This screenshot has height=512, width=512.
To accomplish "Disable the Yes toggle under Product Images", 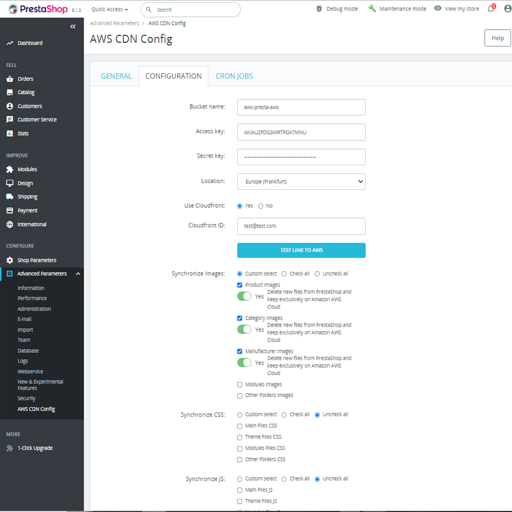I will (244, 296).
